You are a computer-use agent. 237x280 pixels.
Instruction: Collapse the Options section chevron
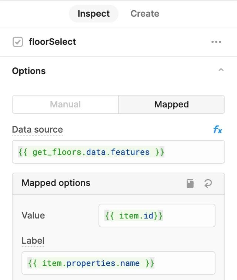pyautogui.click(x=221, y=70)
